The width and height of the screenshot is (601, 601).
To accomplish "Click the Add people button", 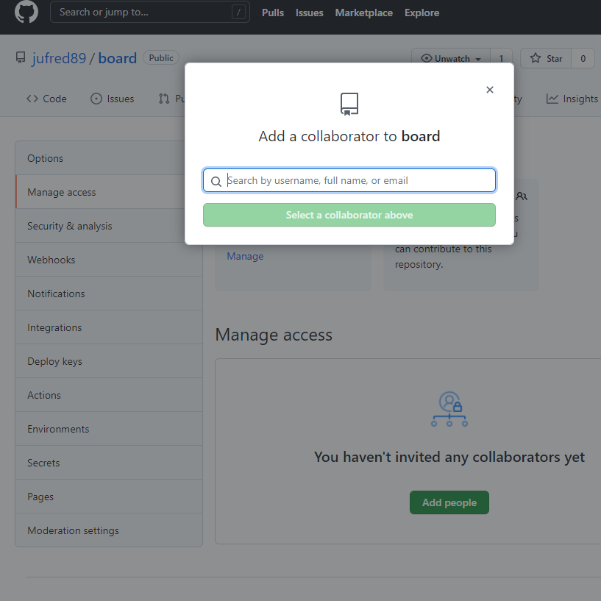I will tap(449, 502).
